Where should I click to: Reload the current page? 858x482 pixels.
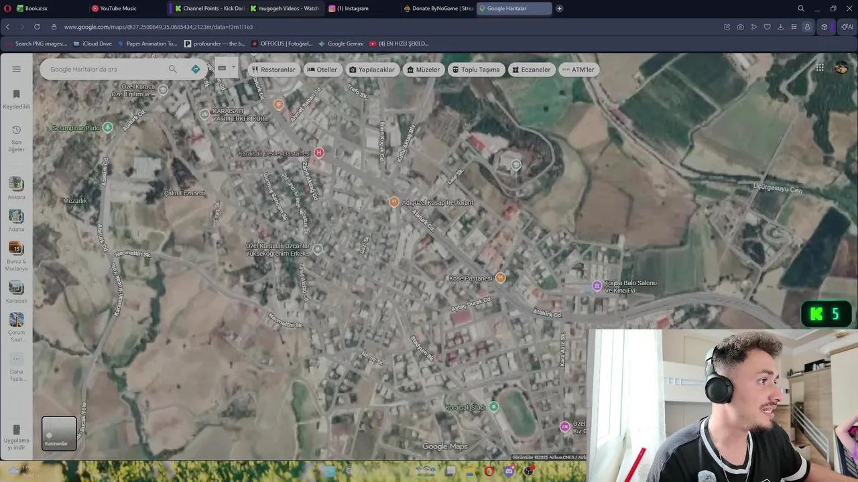coord(37,27)
